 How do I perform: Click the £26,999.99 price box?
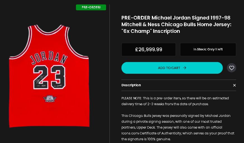(x=149, y=50)
